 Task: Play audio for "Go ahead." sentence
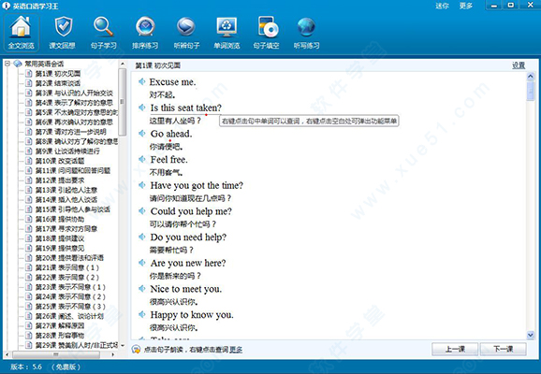click(142, 134)
